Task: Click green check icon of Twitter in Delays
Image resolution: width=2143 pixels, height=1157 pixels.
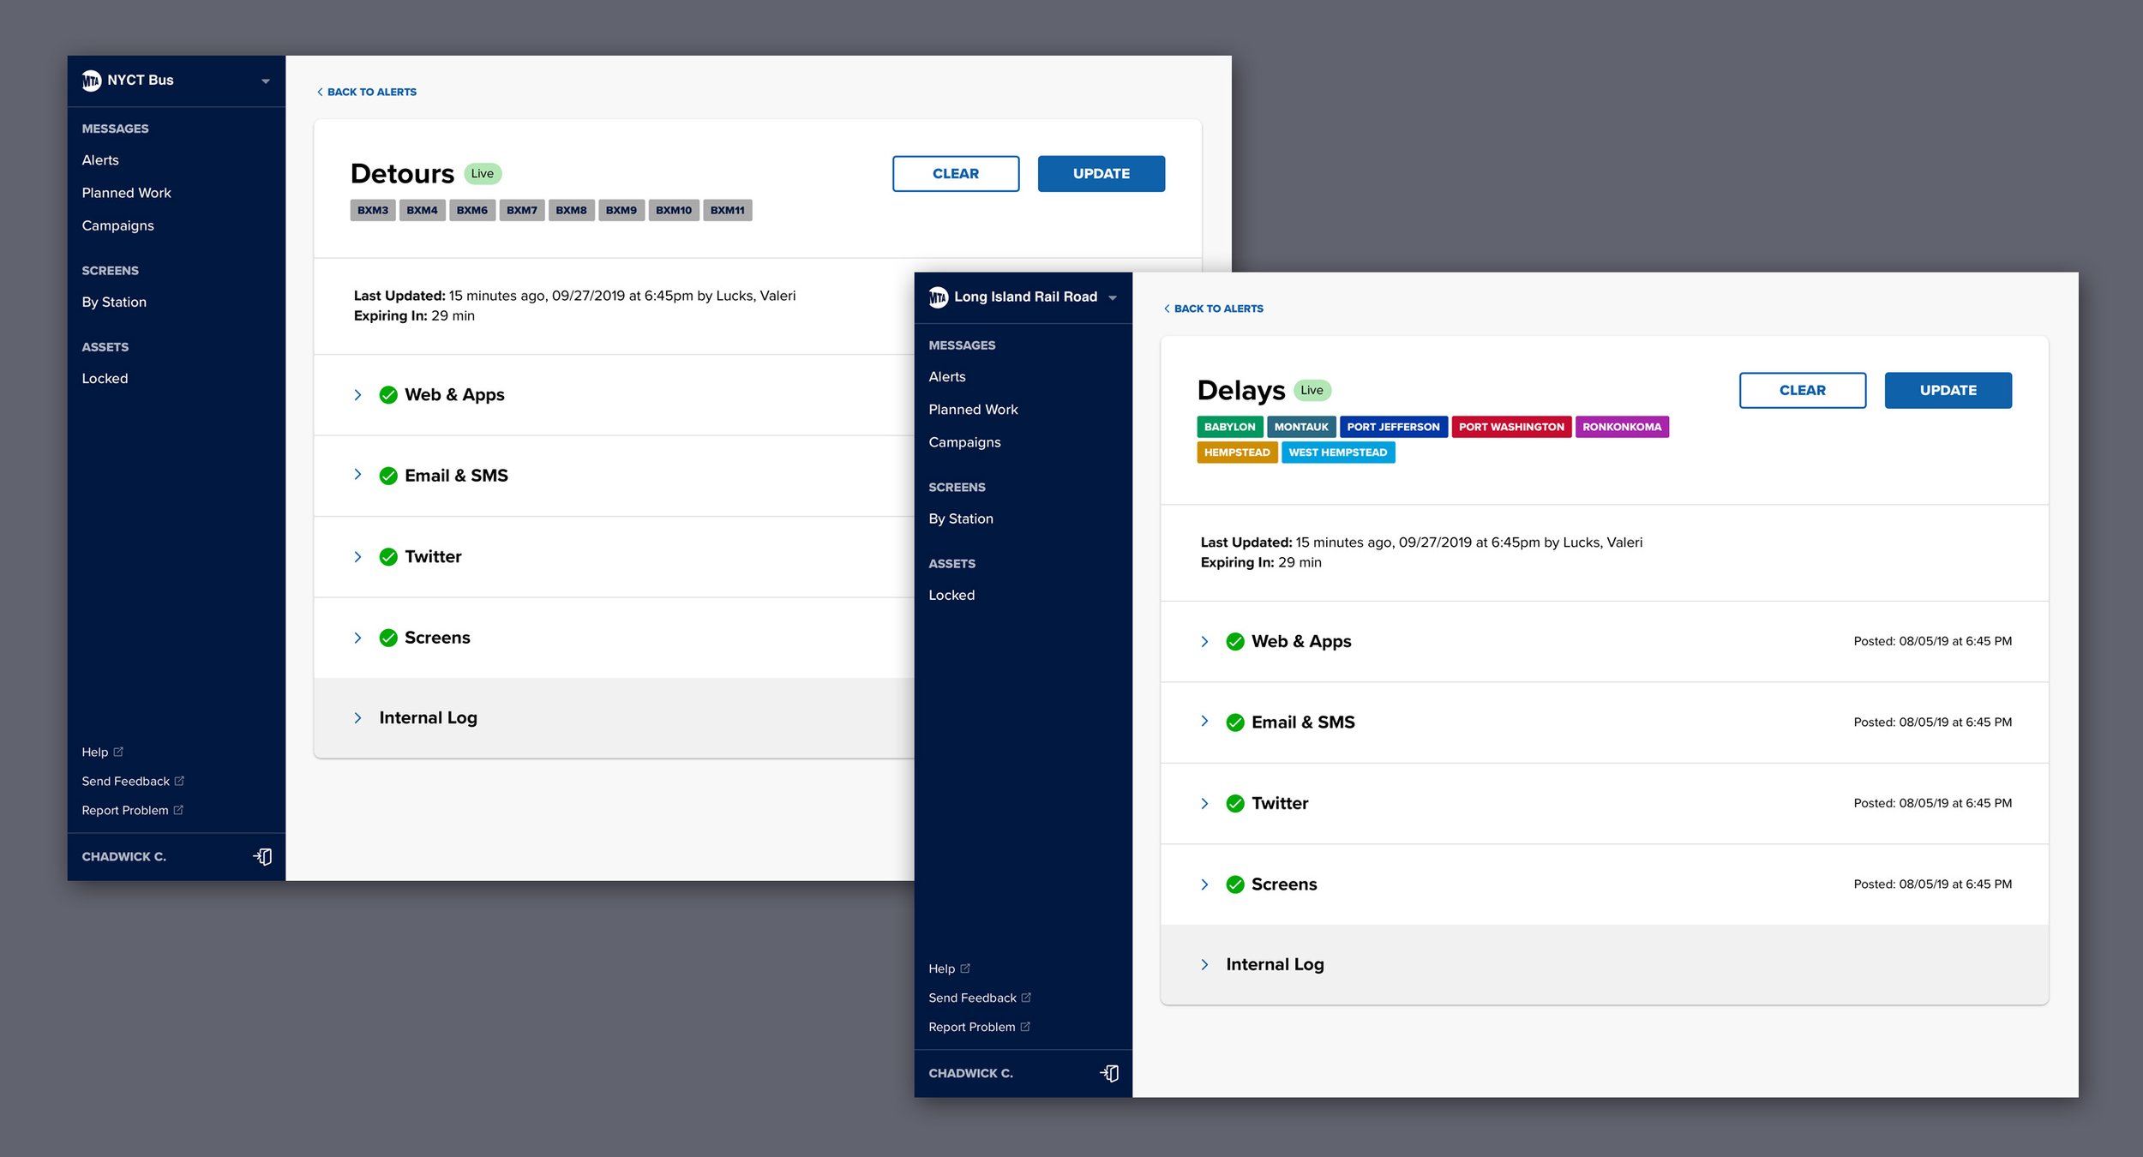Action: (x=1235, y=804)
